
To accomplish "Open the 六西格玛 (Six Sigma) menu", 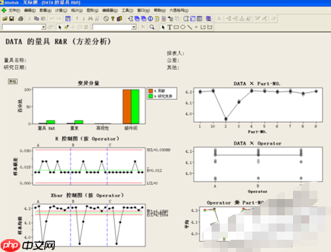I will coord(179,10).
